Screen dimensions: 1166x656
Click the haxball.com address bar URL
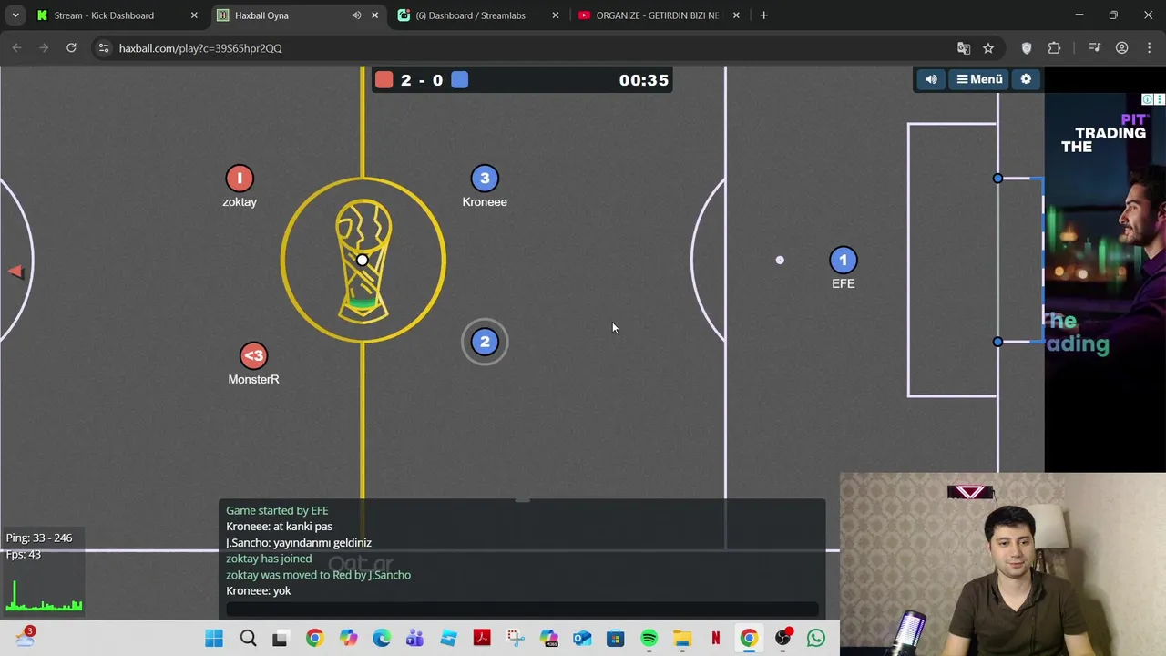tap(200, 48)
